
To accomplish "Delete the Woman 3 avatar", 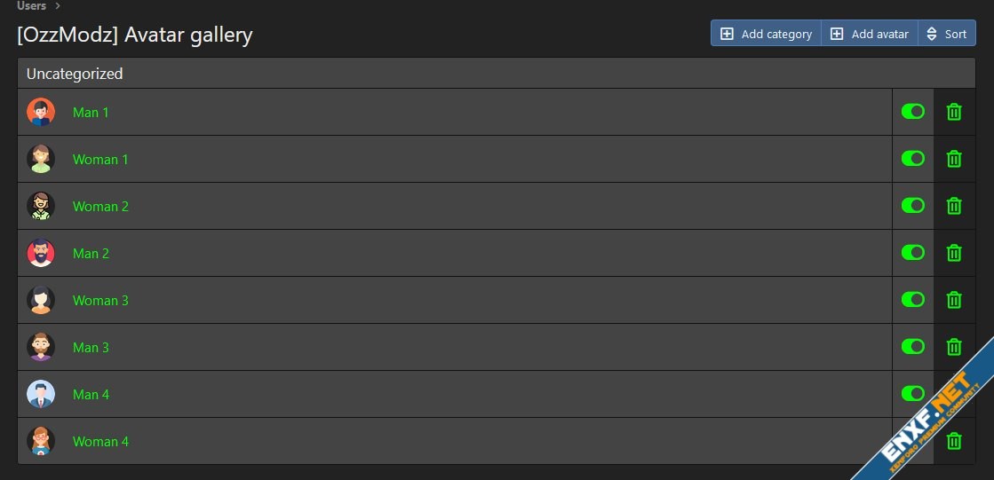I will [954, 300].
